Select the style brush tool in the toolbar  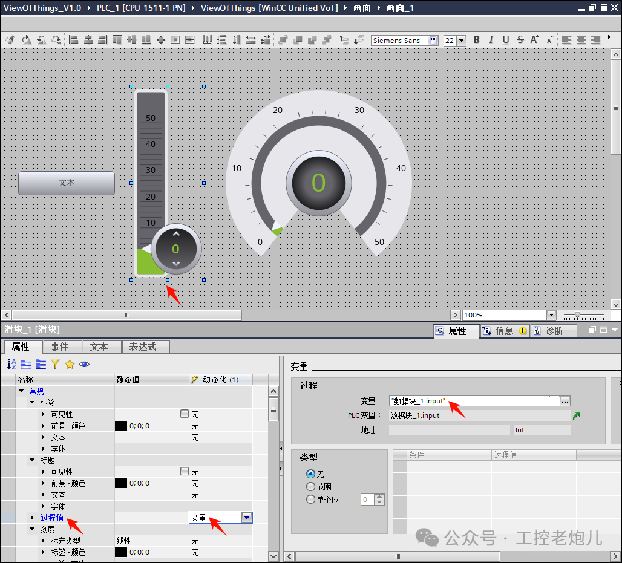click(10, 40)
